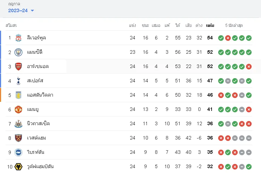Click the Manchester City club crest
The width and height of the screenshot is (261, 173).
[x=18, y=52]
